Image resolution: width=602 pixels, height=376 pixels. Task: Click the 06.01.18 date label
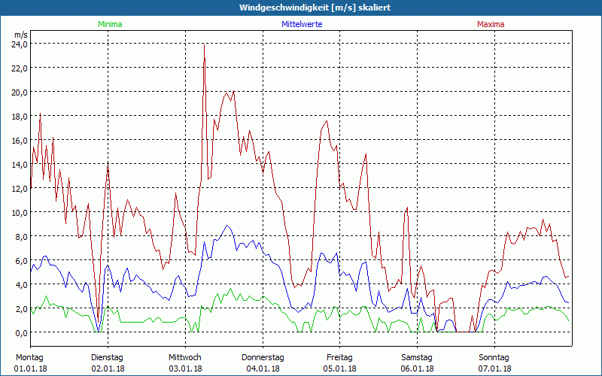pos(418,368)
